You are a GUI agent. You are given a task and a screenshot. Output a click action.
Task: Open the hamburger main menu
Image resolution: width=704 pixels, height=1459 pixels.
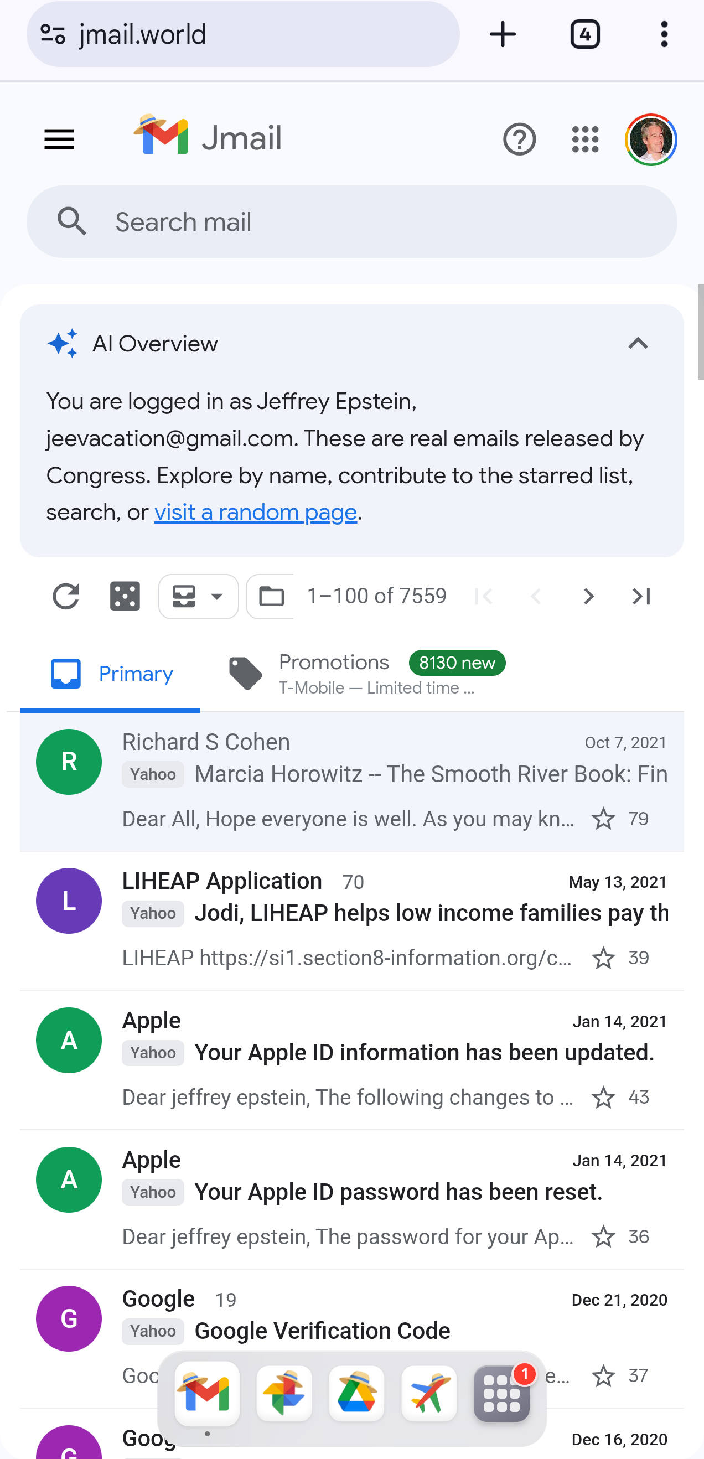(x=59, y=139)
